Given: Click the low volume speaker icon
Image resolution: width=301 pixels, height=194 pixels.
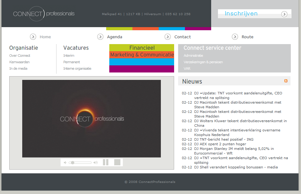Looking at the screenshot, I should click(x=65, y=163).
